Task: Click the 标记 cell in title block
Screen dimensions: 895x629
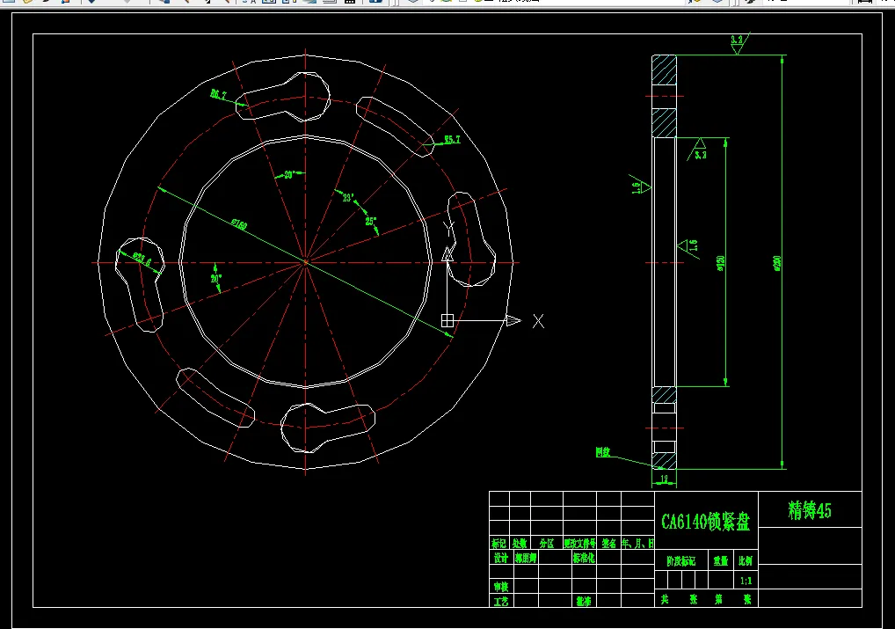Action: click(x=498, y=544)
